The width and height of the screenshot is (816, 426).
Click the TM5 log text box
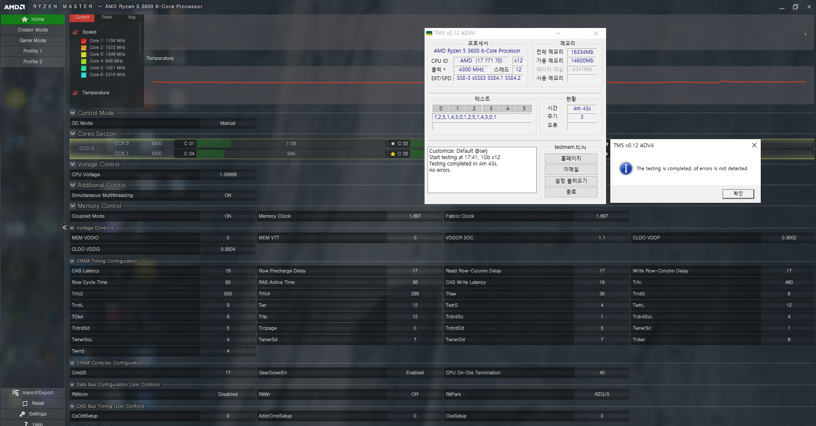coord(482,170)
